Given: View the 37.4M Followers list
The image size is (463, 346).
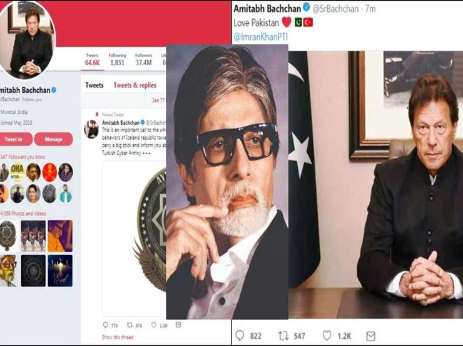Looking at the screenshot, I should 143,60.
